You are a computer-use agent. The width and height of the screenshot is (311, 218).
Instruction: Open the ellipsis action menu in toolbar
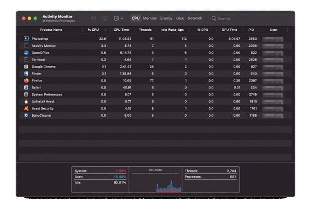(x=118, y=18)
